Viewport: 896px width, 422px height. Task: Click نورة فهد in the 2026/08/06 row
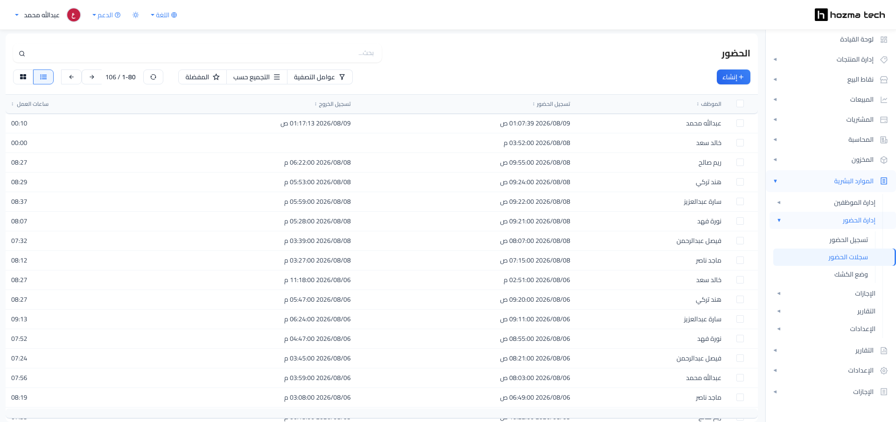[709, 339]
